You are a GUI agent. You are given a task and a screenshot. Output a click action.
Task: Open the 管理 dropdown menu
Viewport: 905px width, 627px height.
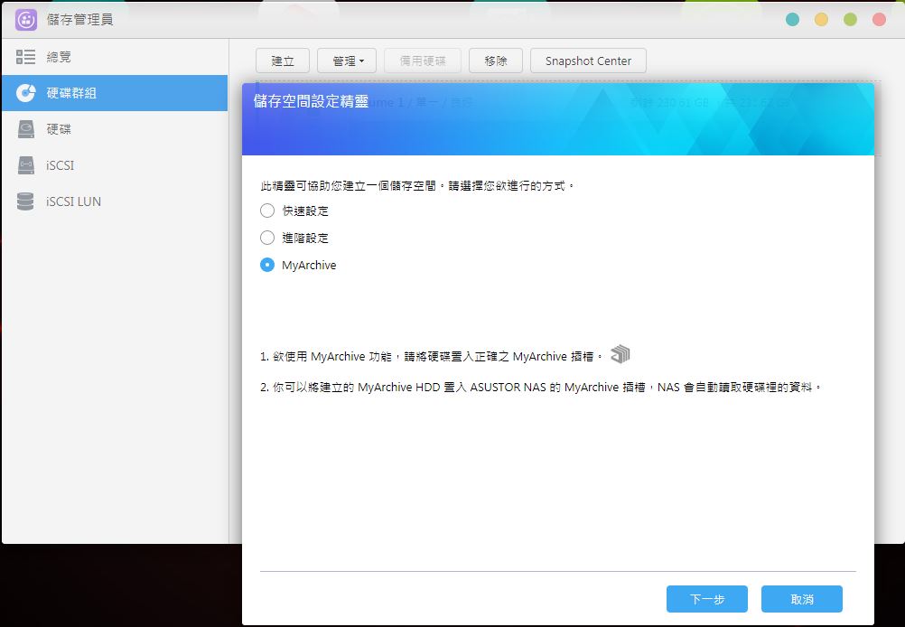(347, 61)
